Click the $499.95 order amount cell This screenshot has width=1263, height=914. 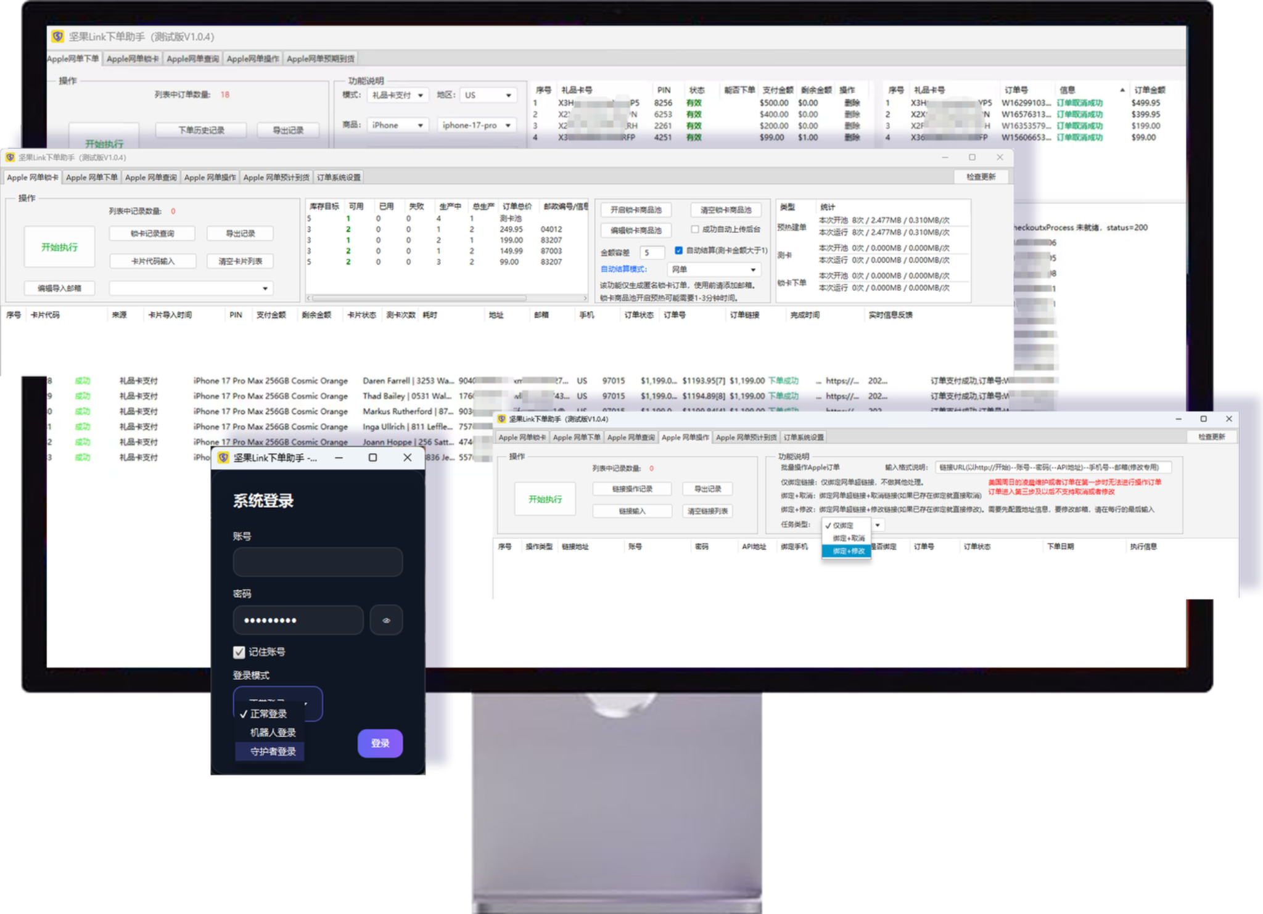pos(1145,103)
